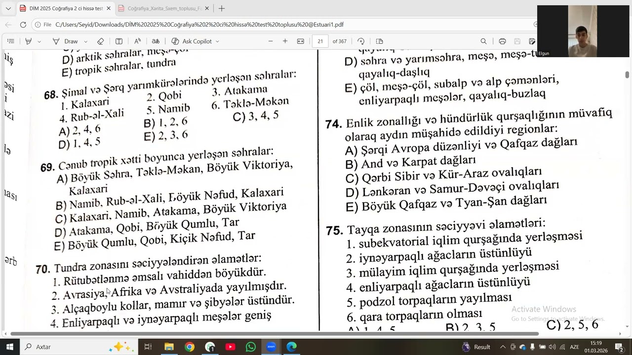Open Microsoft Edge from taskbar
This screenshot has width=632, height=355.
point(291,347)
